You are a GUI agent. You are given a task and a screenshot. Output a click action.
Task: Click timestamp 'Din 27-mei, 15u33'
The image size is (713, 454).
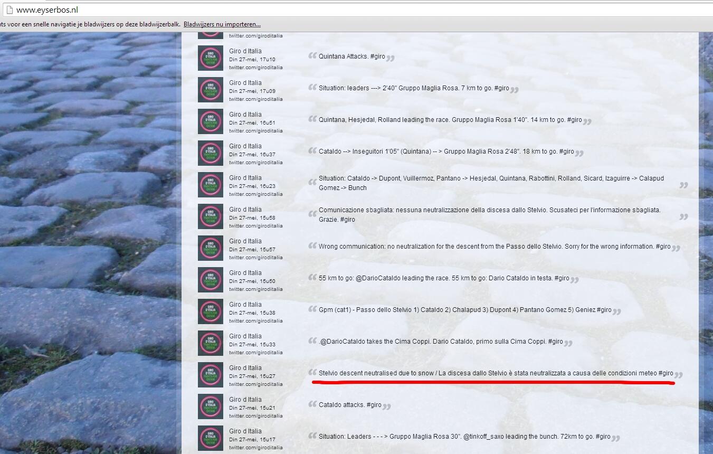click(252, 345)
